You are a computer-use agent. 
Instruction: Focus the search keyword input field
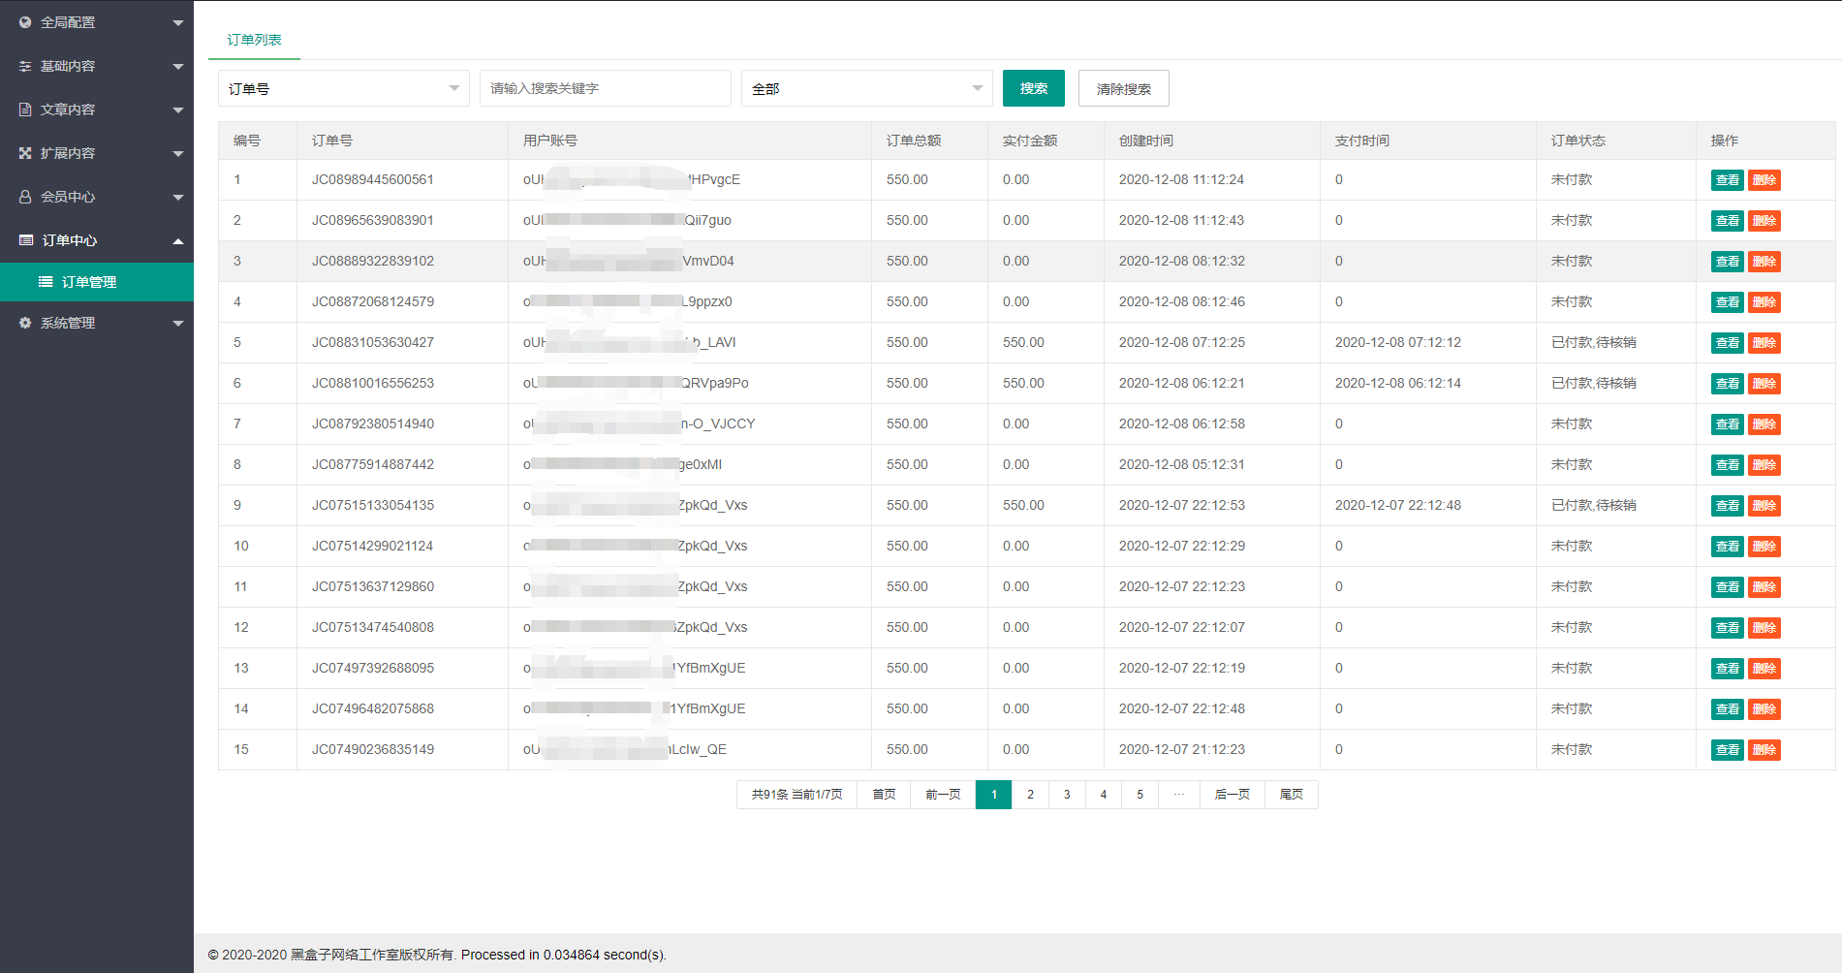click(606, 88)
